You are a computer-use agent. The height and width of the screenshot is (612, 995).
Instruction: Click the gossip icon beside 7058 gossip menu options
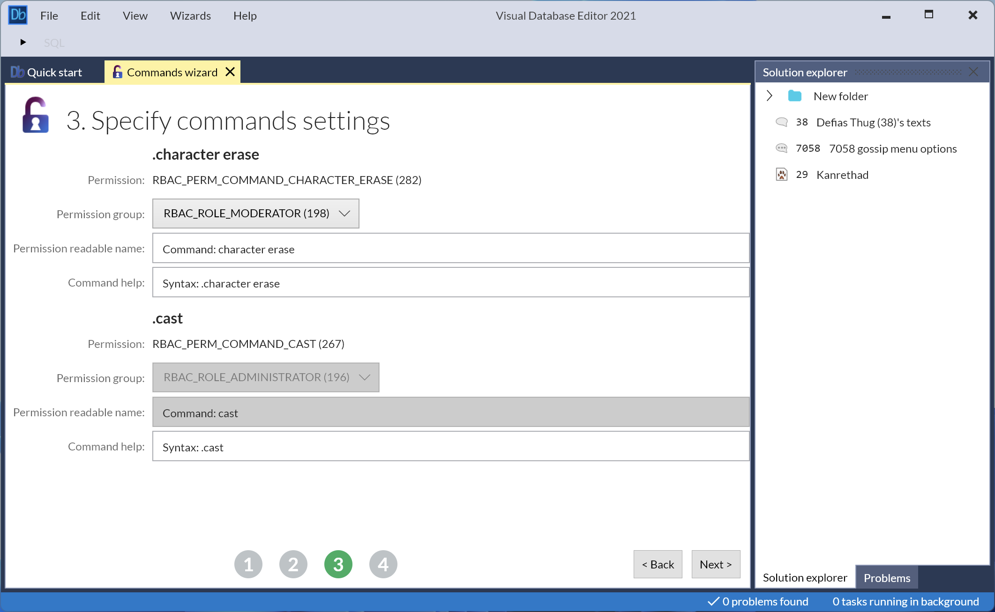tap(781, 148)
